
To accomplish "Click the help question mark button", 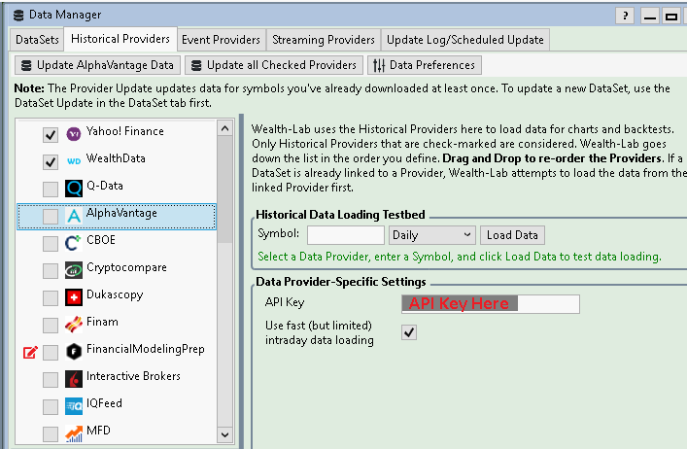I will (x=625, y=17).
